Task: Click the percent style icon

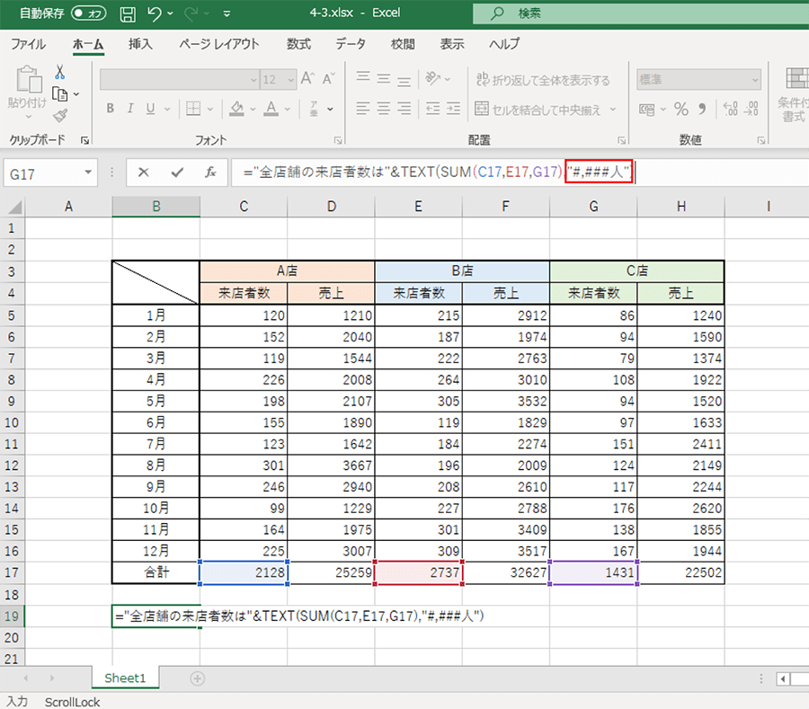Action: click(680, 109)
